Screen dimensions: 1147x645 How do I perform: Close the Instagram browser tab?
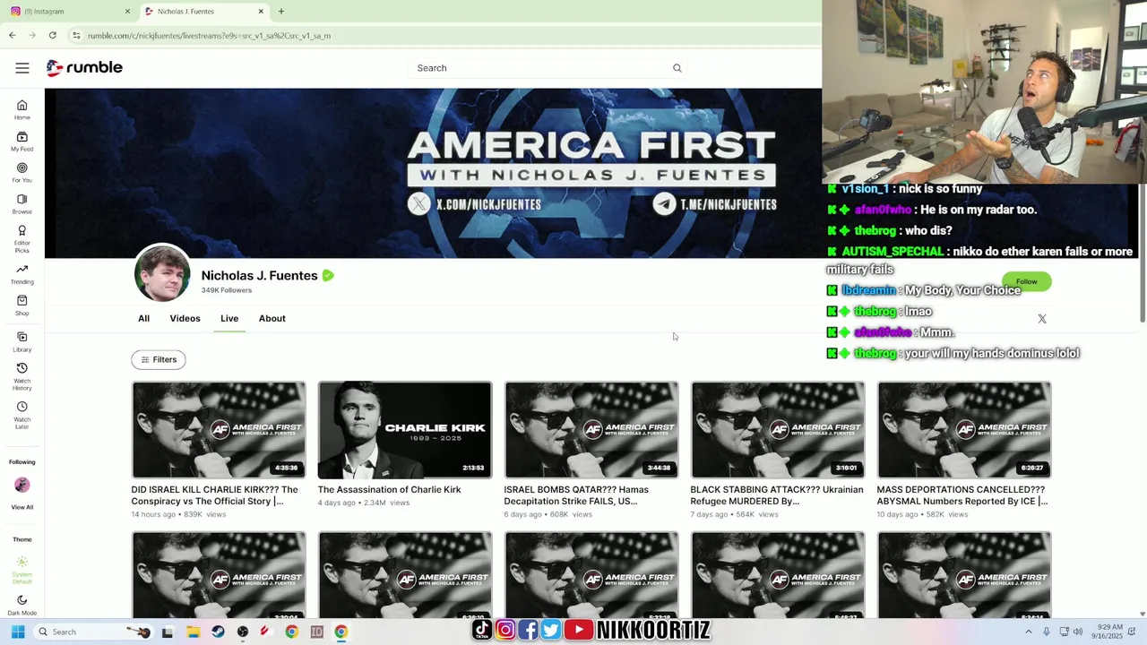(127, 12)
